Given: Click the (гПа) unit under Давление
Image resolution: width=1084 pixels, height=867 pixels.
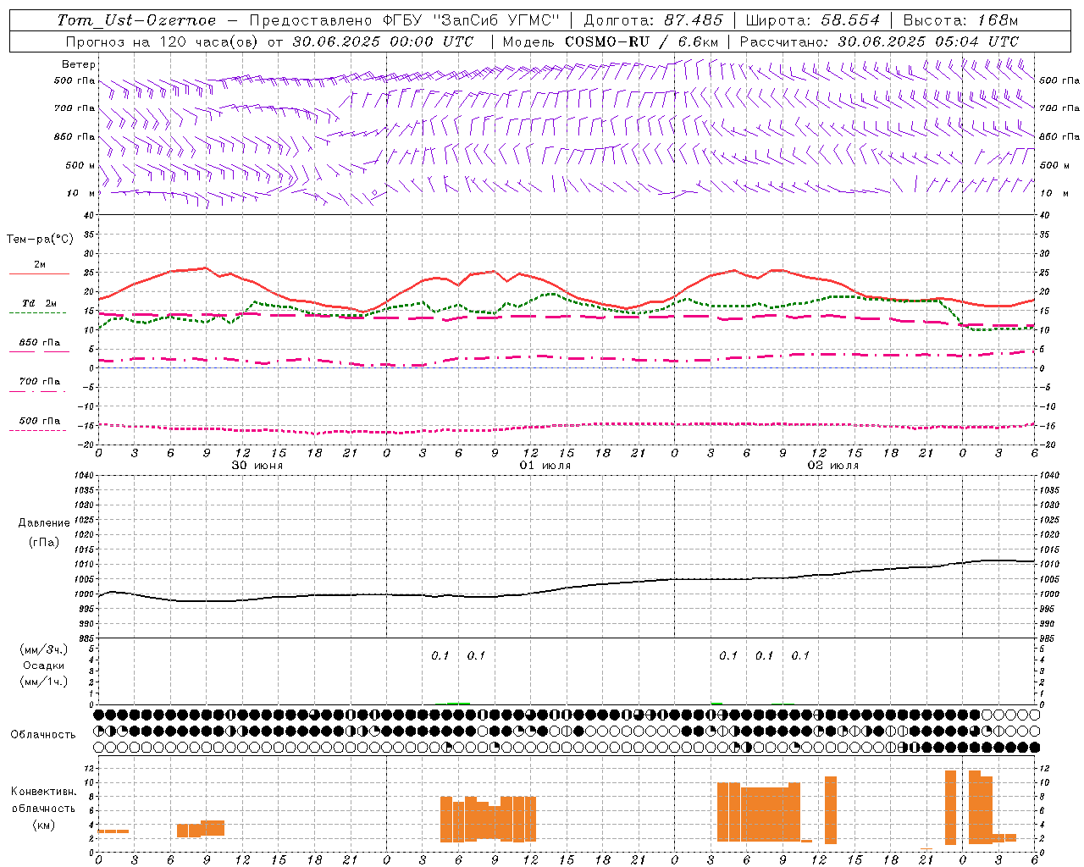Looking at the screenshot, I should [44, 543].
